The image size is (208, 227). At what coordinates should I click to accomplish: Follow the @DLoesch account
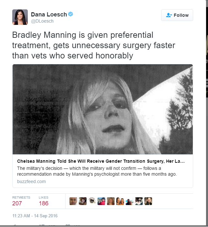coord(177,15)
